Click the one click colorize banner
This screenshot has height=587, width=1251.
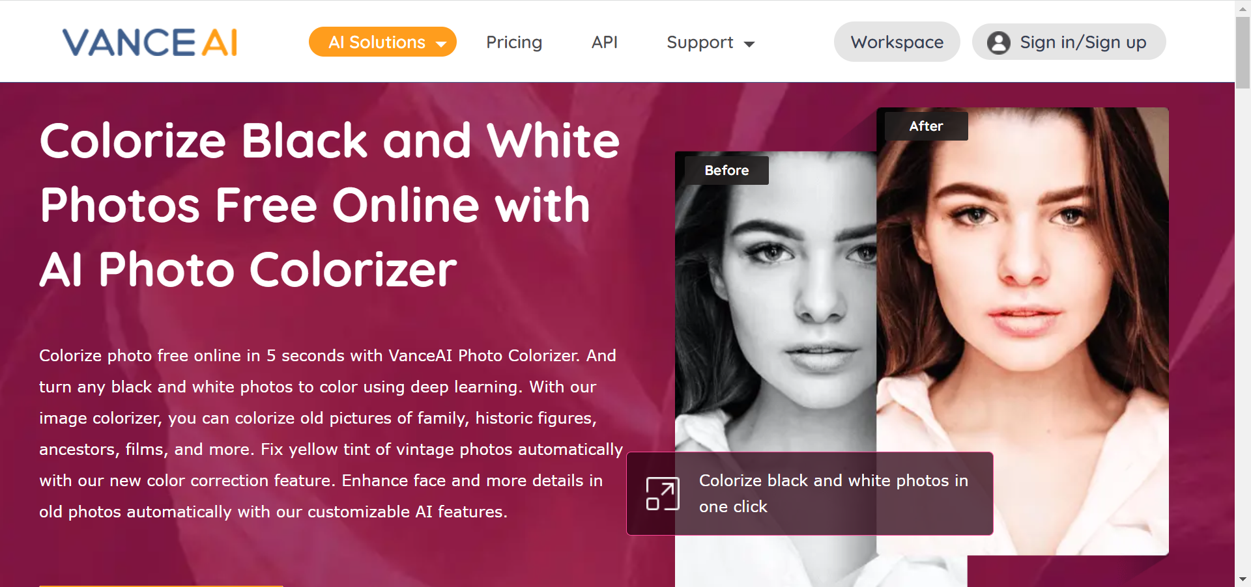pyautogui.click(x=810, y=493)
